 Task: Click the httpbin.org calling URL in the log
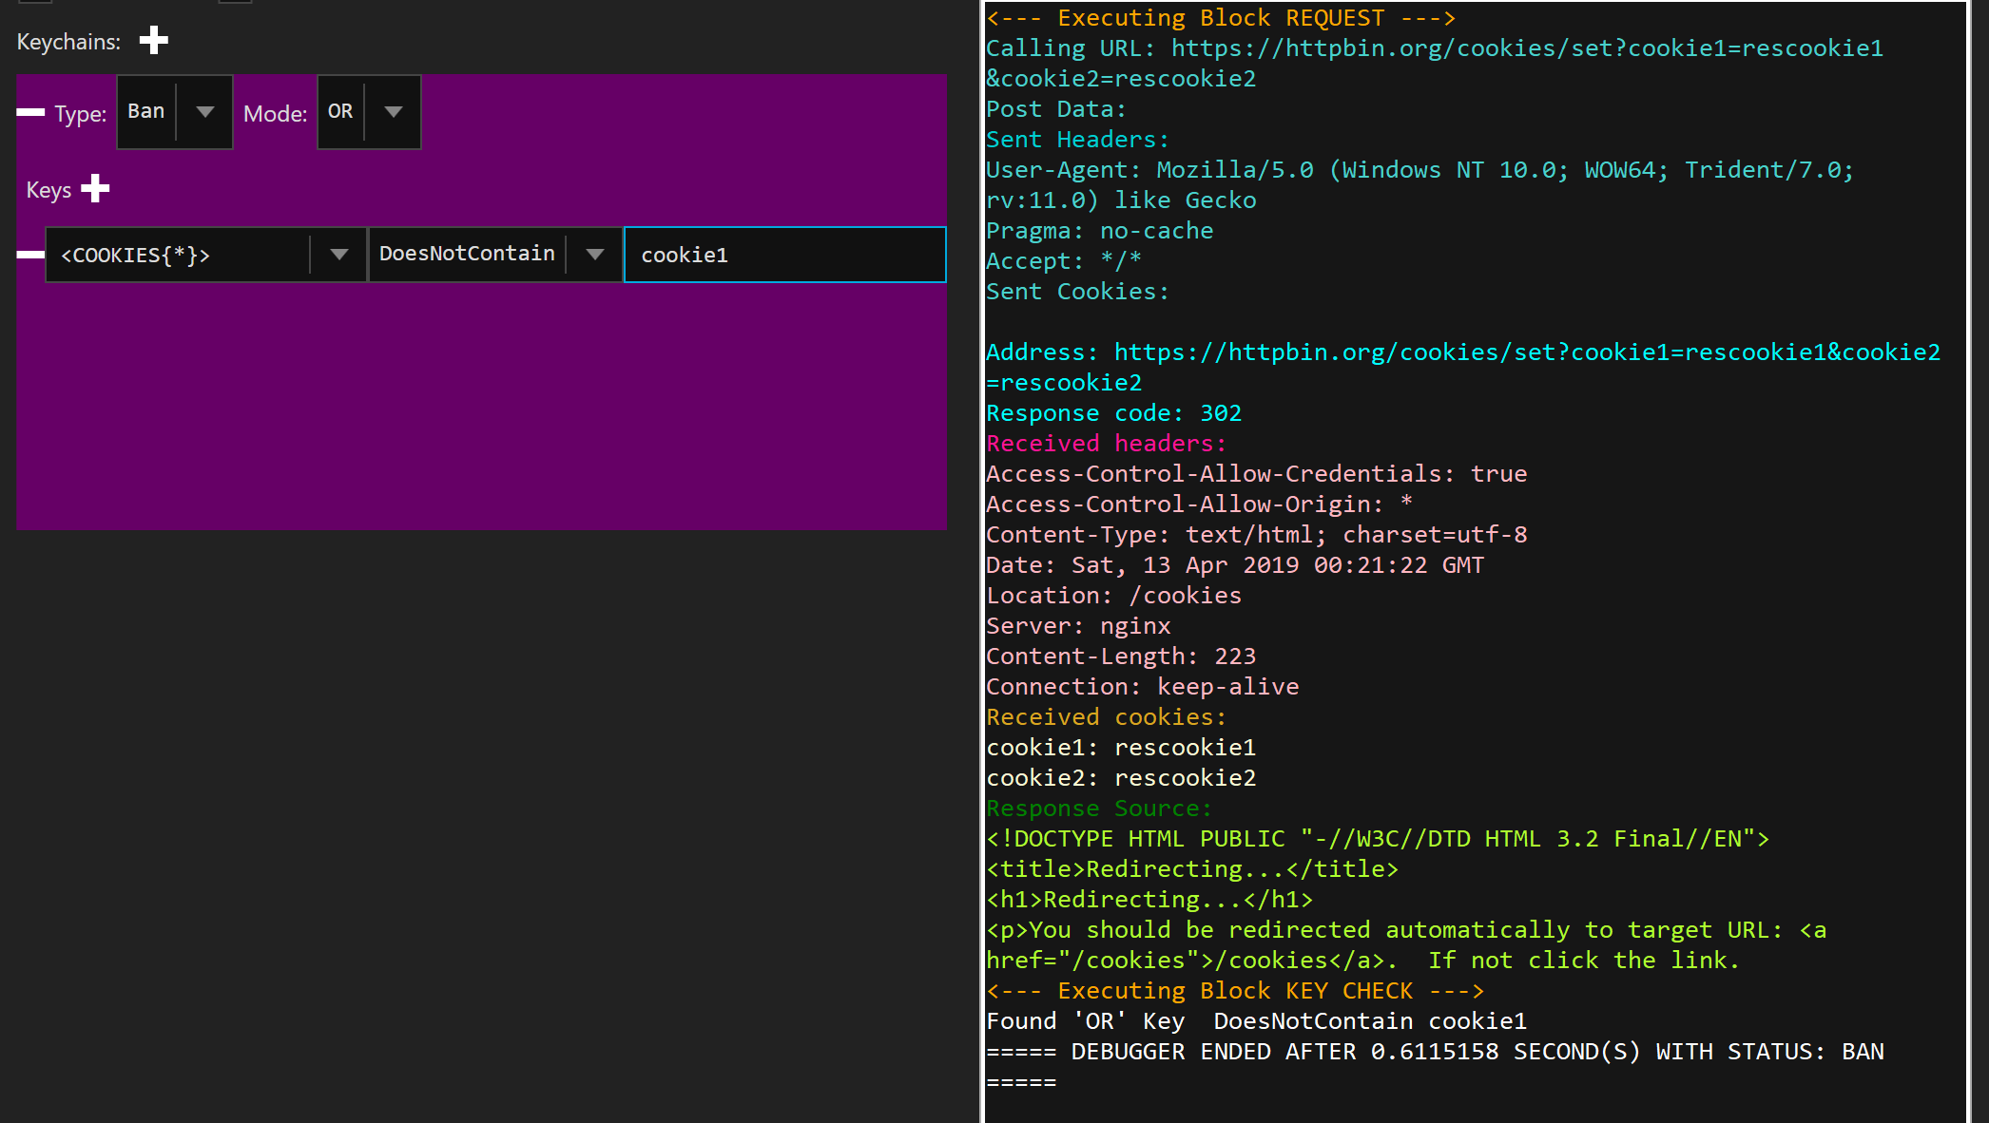(x=1521, y=48)
